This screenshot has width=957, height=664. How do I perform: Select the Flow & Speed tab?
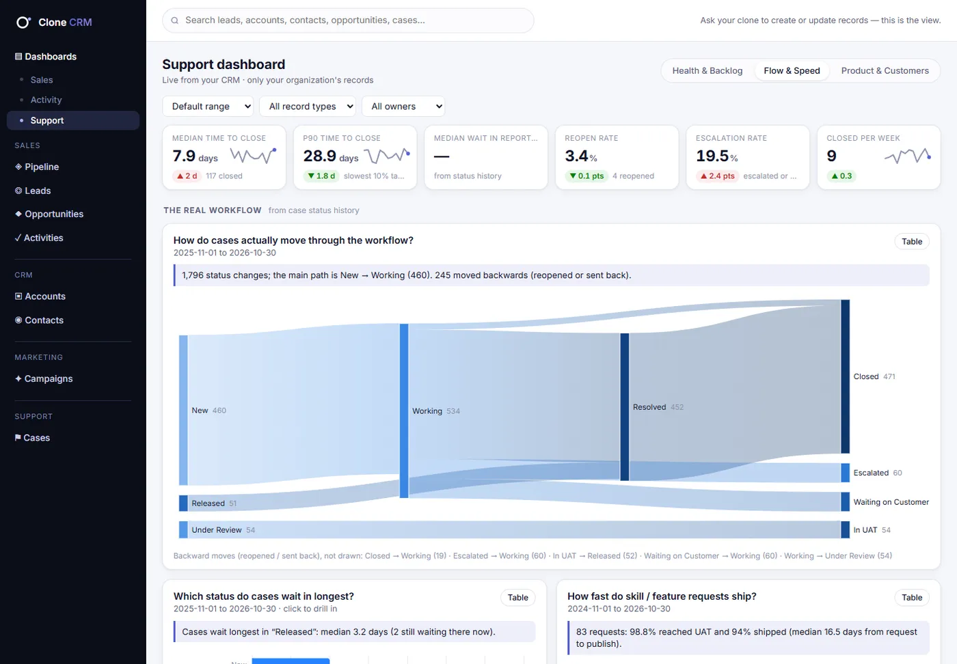tap(792, 71)
